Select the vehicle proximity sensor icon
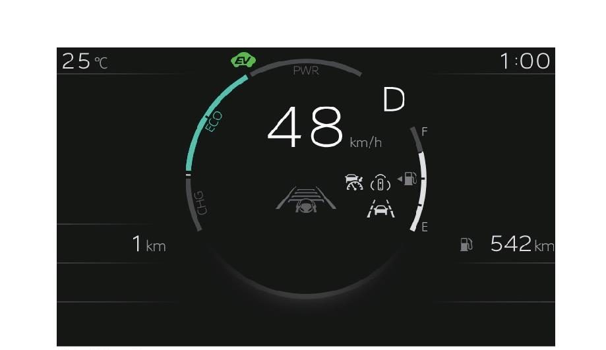This screenshot has height=350, width=606. coord(380,183)
